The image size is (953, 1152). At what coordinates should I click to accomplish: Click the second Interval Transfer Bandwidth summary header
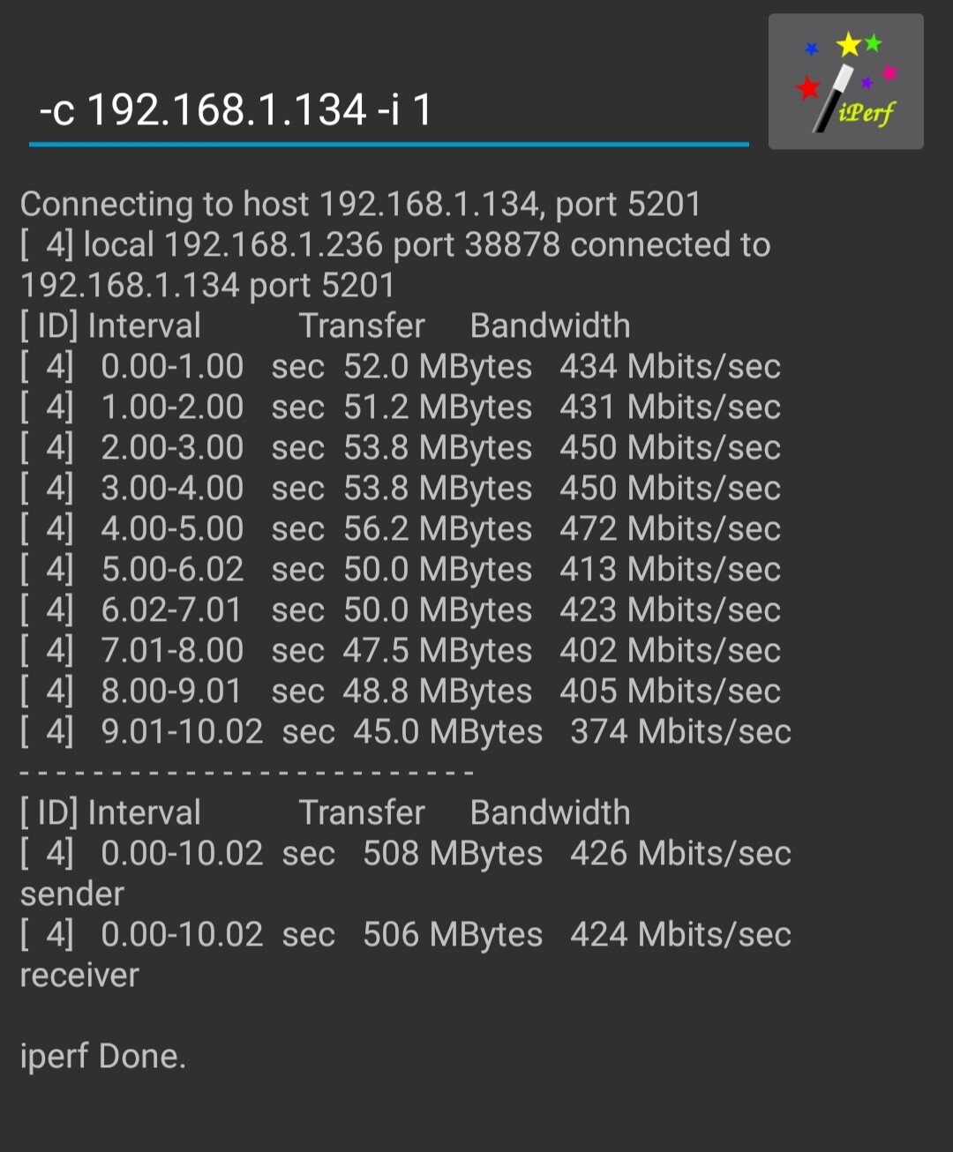point(326,812)
